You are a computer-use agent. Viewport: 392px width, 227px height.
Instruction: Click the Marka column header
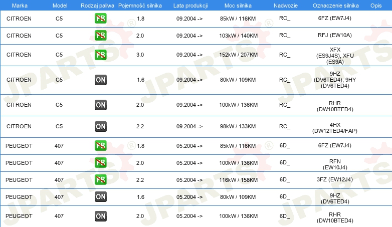point(20,6)
